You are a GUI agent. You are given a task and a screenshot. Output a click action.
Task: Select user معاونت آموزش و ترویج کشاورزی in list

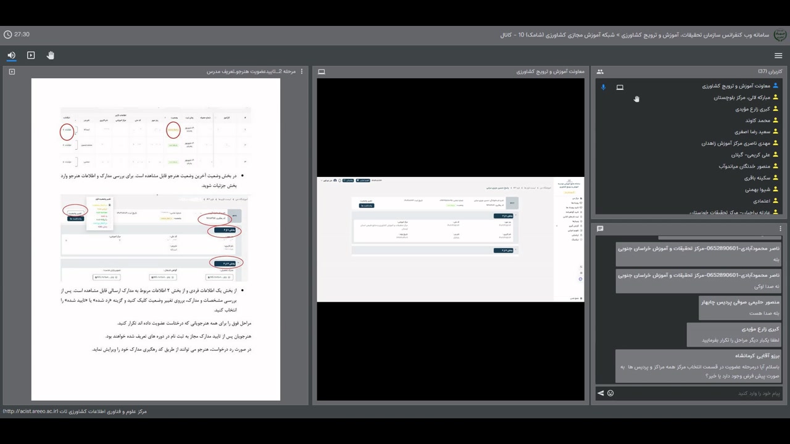(x=736, y=86)
